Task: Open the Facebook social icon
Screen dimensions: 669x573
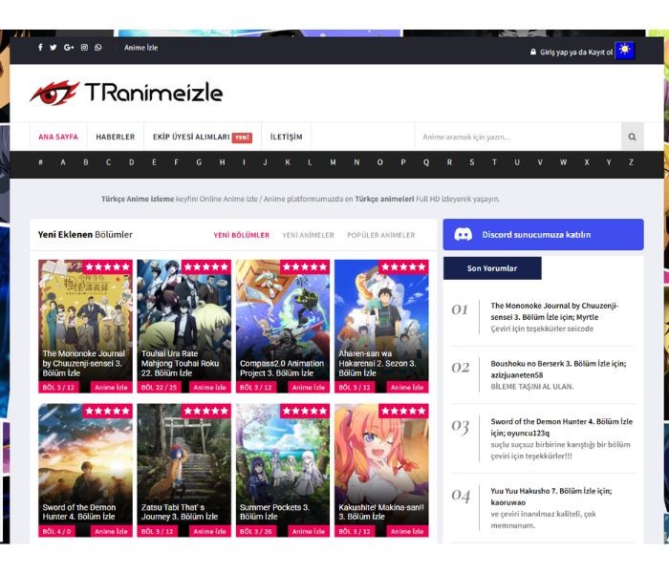Action: click(x=40, y=48)
